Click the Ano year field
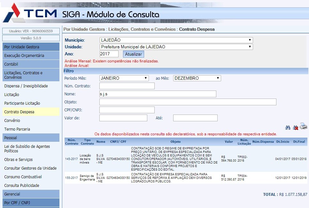Viewport: 309px width, 208px height. coord(109,54)
